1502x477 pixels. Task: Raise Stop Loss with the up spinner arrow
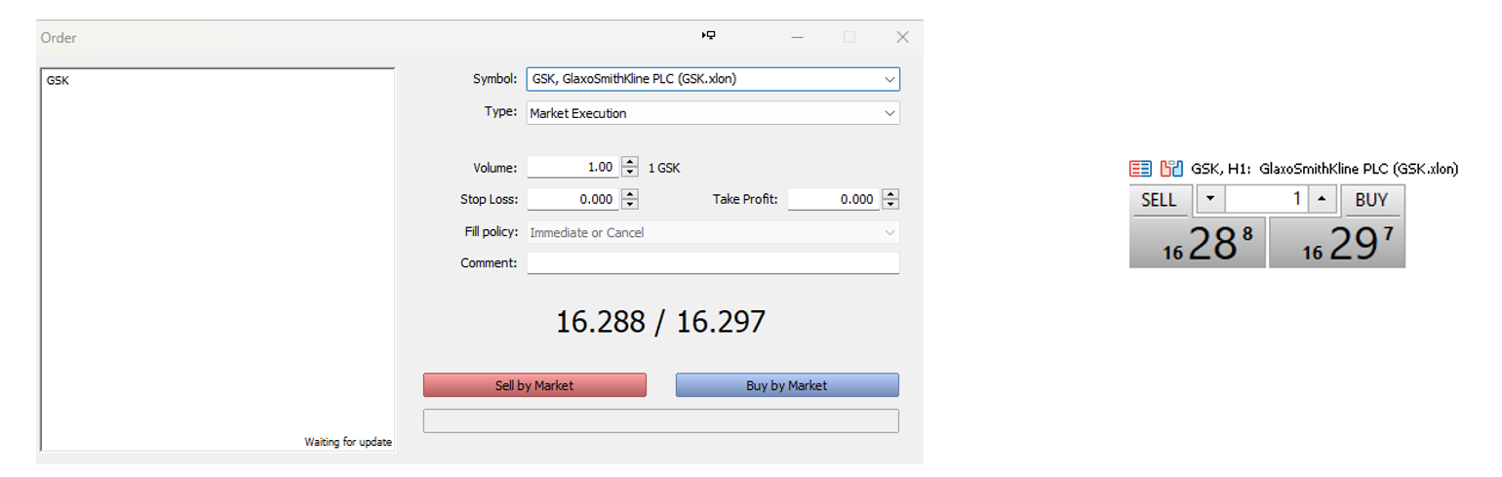630,194
